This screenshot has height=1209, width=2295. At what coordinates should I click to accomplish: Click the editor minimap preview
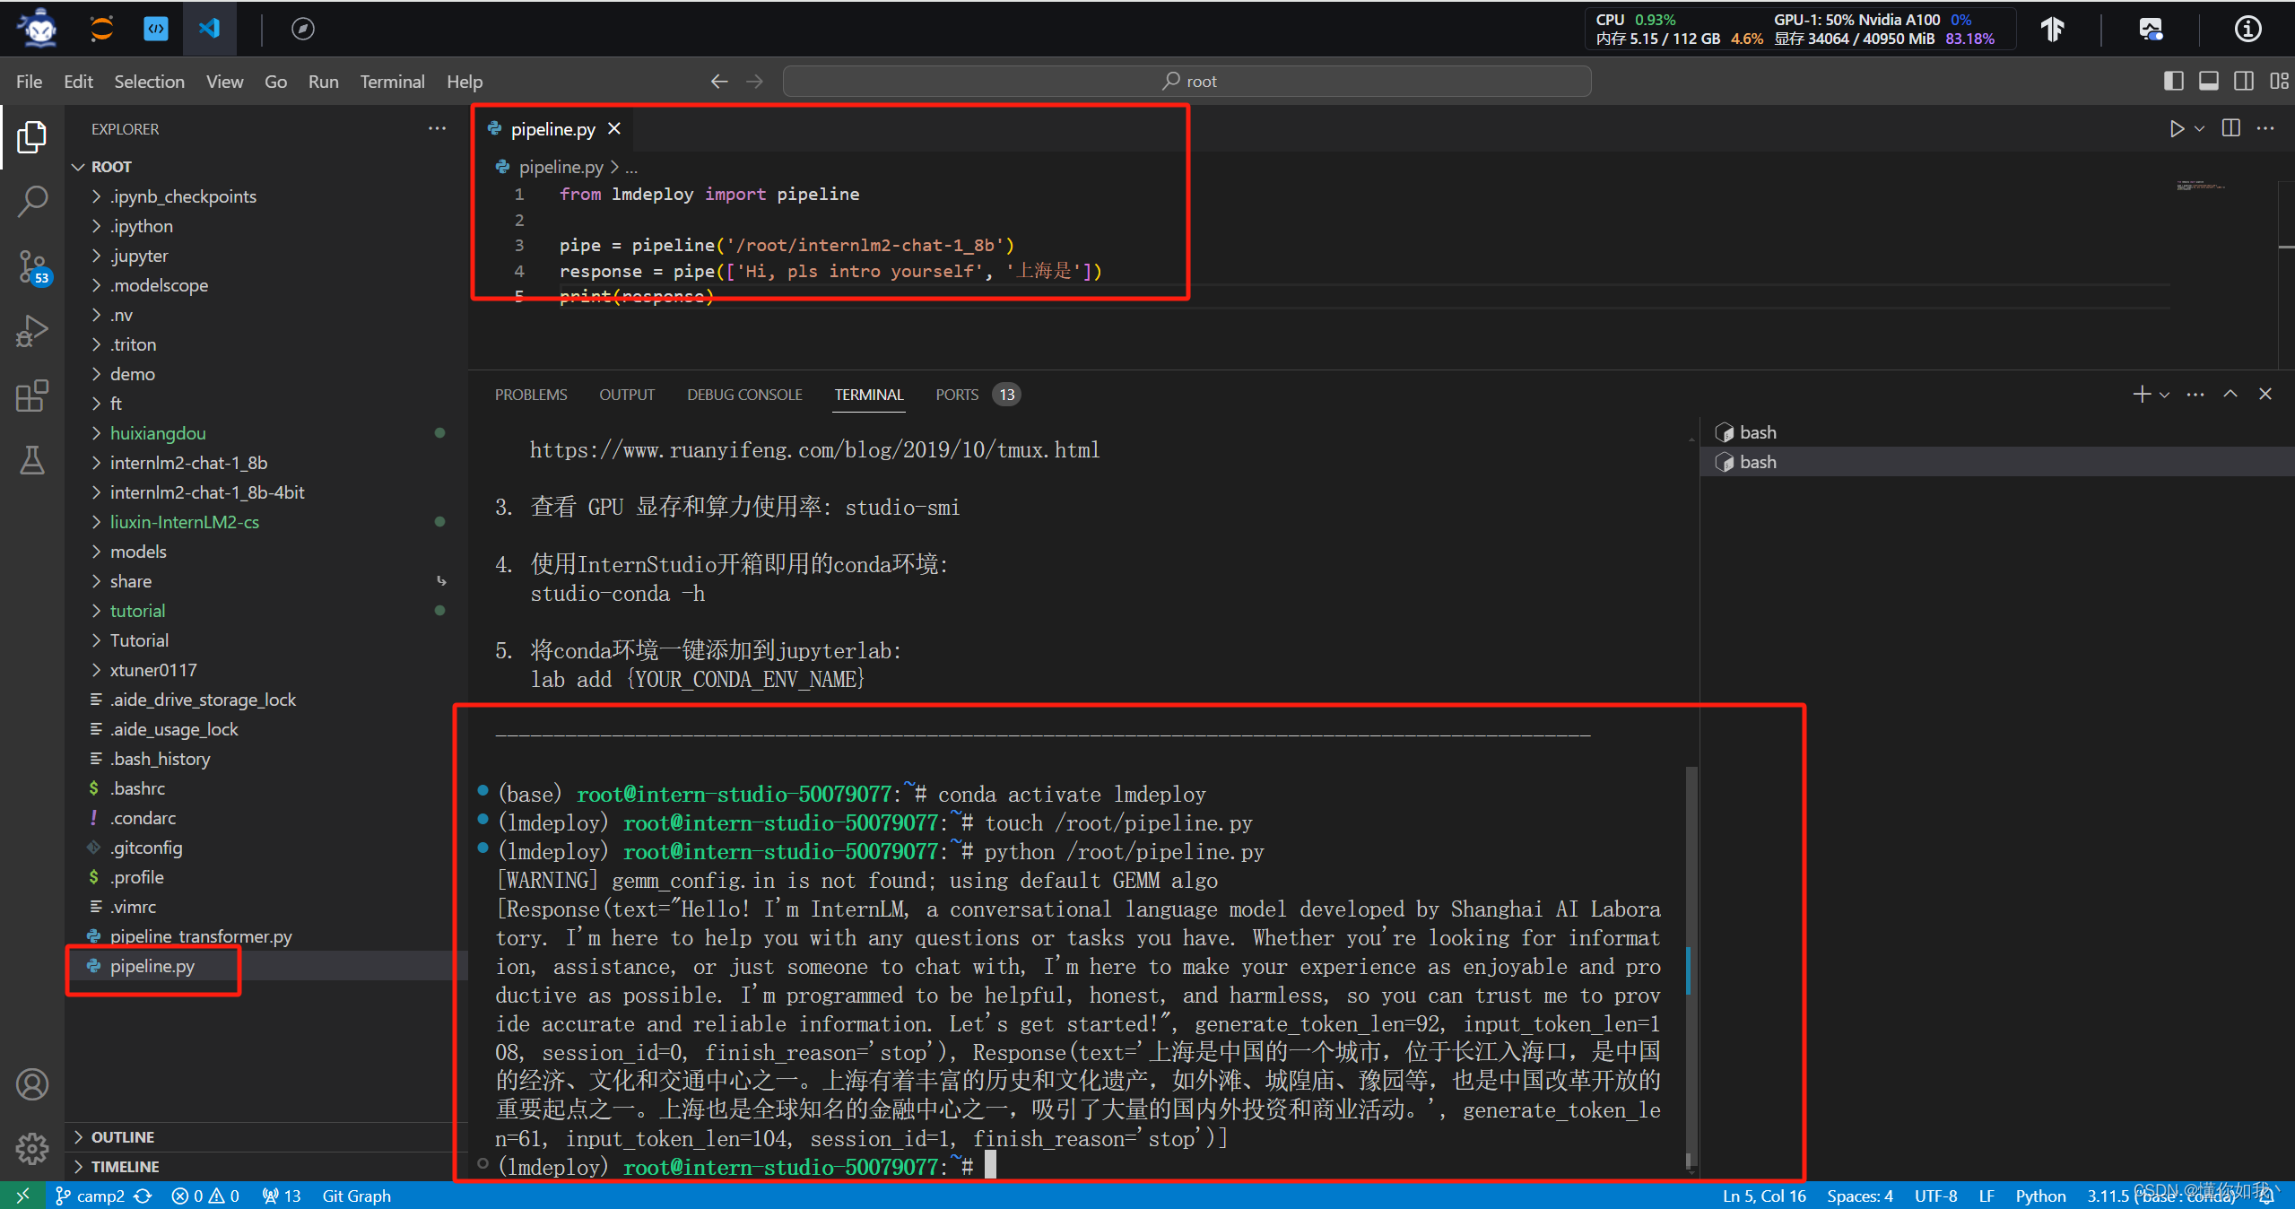pos(2201,187)
